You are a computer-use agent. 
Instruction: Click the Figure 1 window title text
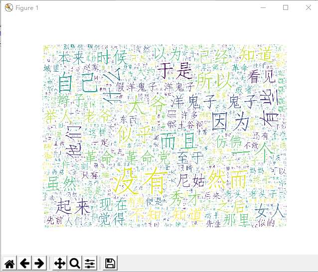click(27, 8)
